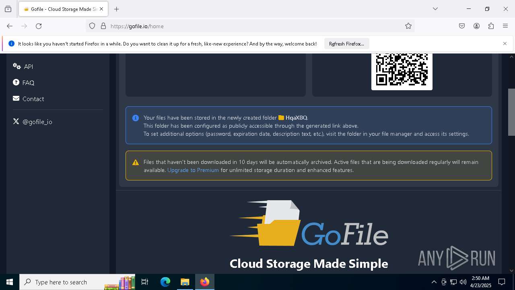
Task: Open the Firefox application menu
Action: pos(505,26)
